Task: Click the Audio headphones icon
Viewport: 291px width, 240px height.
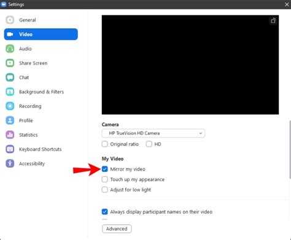Action: pyautogui.click(x=10, y=48)
